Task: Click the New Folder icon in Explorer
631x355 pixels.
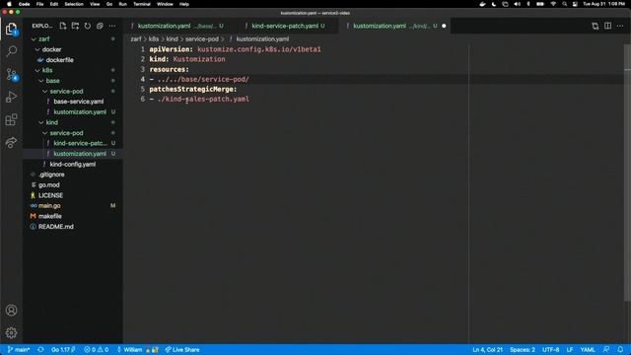Action: click(x=75, y=26)
